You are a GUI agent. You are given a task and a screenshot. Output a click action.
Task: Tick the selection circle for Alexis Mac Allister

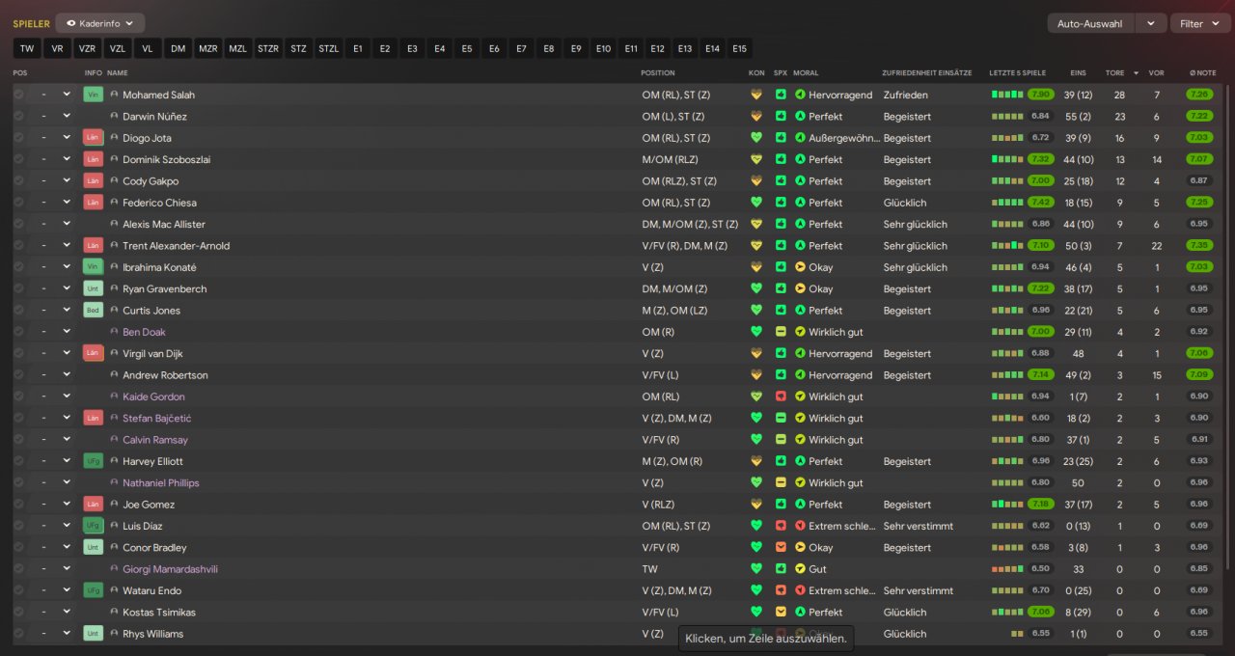18,224
